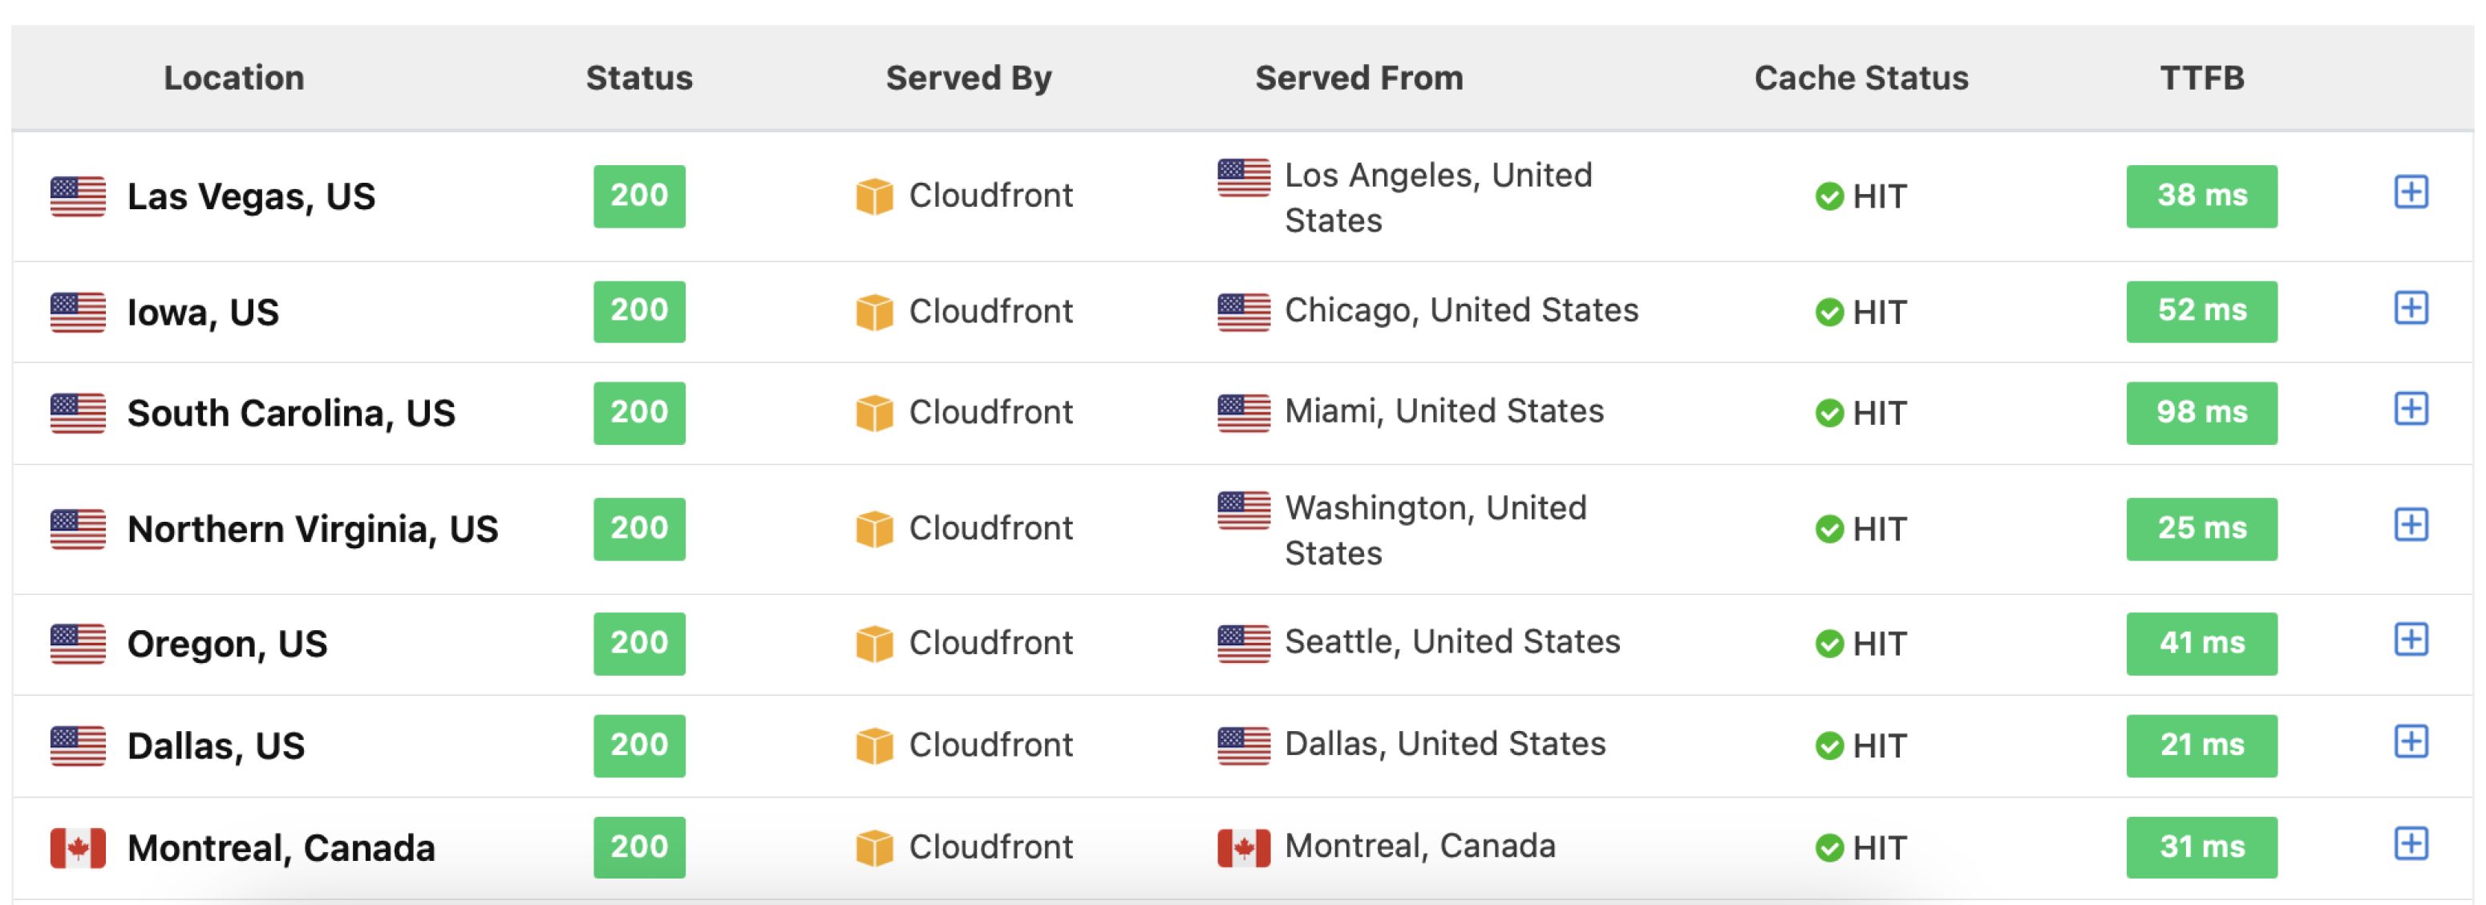2486x905 pixels.
Task: Click the HIT checkmark in Montreal row
Action: pos(1828,848)
